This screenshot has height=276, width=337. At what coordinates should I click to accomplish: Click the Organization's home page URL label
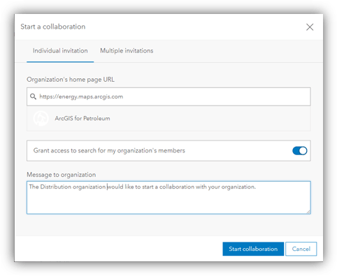[71, 80]
